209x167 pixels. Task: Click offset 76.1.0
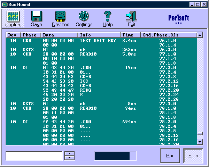tap(168, 41)
